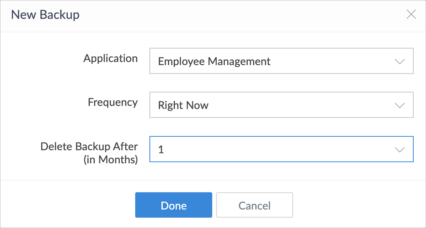Viewport: 426px width, 228px height.
Task: Confirm the backup with the Done button
Action: 174,205
